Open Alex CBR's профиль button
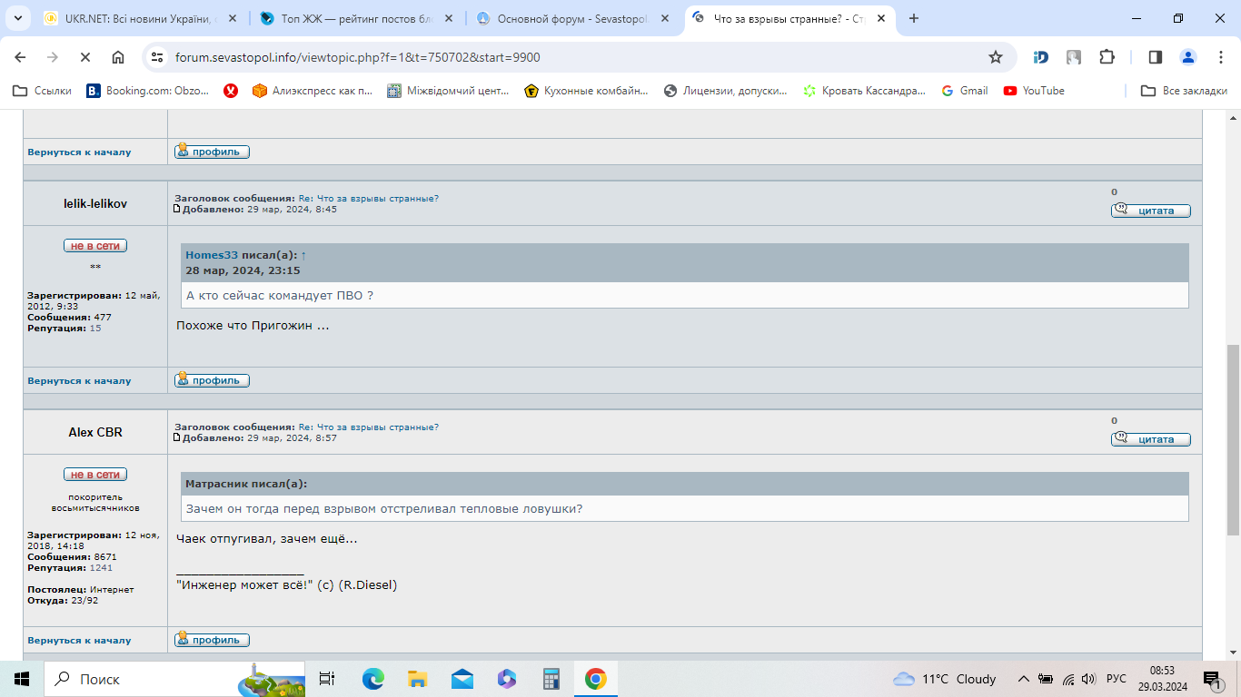The image size is (1241, 697). (x=212, y=640)
